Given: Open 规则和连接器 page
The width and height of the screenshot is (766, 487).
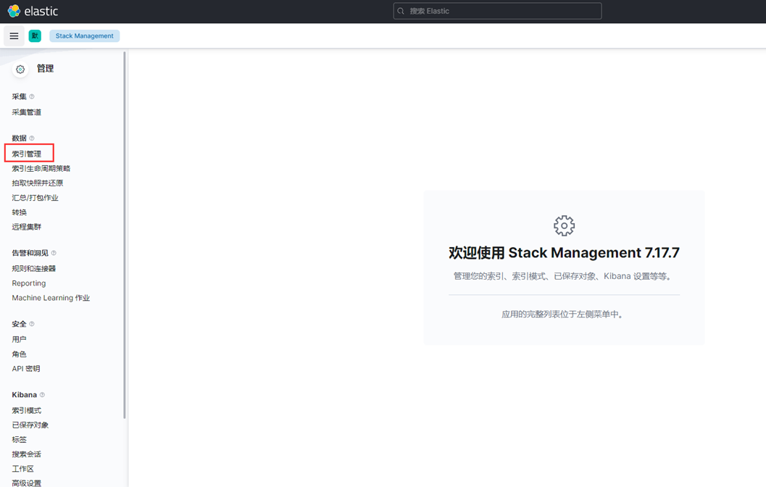Looking at the screenshot, I should click(34, 269).
